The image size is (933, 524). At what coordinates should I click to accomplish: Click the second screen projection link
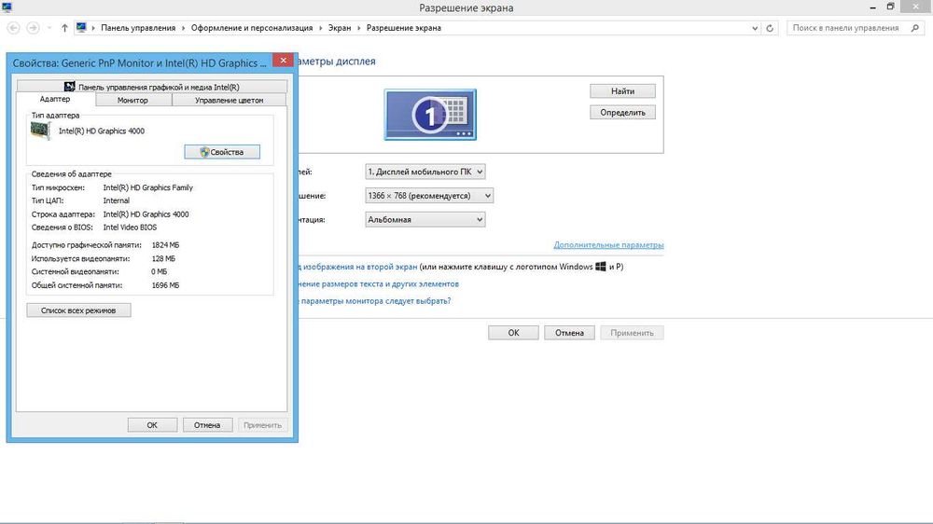click(357, 267)
